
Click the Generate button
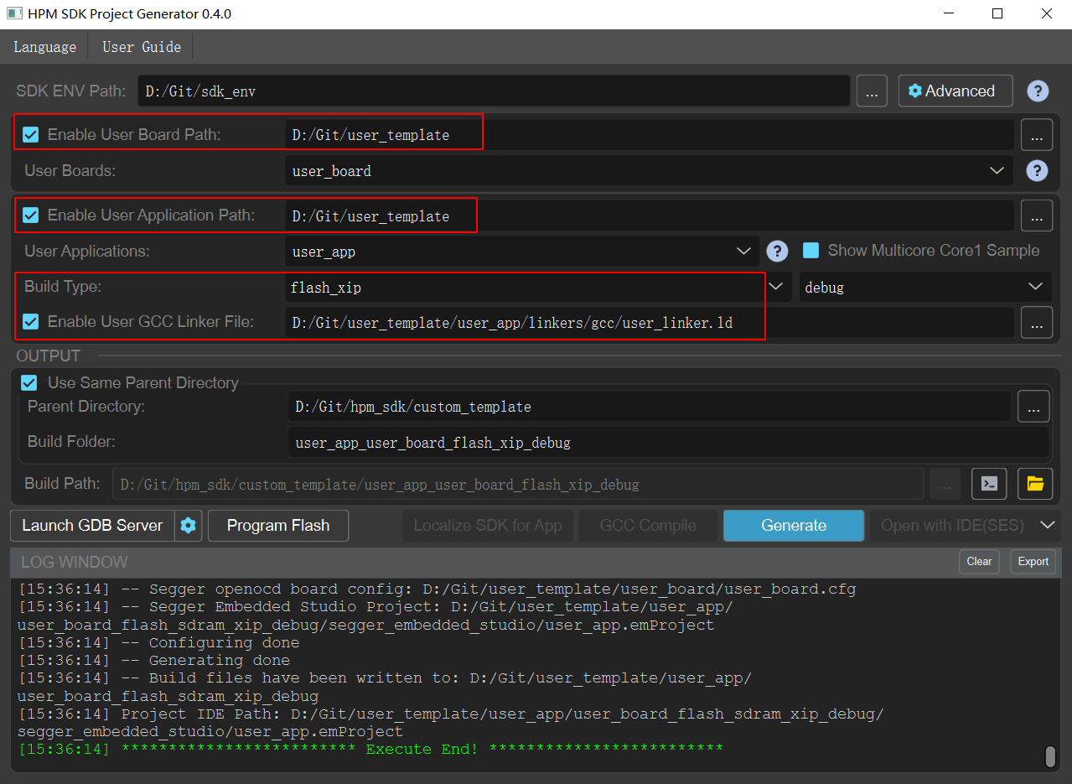(792, 525)
